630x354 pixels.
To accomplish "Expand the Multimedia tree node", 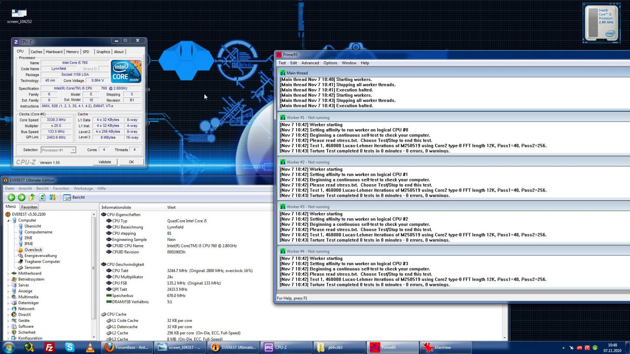I will (8, 297).
